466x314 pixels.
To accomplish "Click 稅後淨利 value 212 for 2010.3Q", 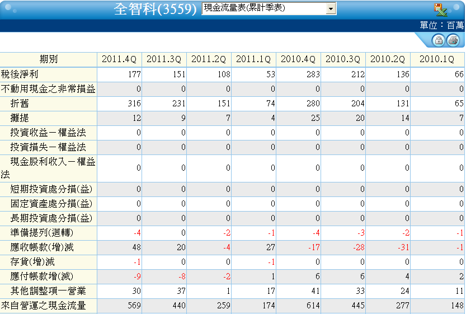I will (x=358, y=74).
